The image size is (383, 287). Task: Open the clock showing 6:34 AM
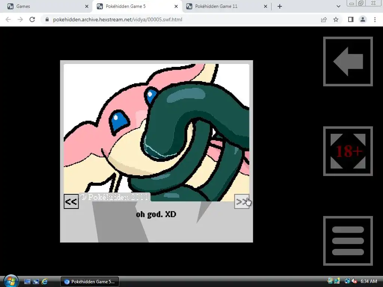pyautogui.click(x=369, y=281)
